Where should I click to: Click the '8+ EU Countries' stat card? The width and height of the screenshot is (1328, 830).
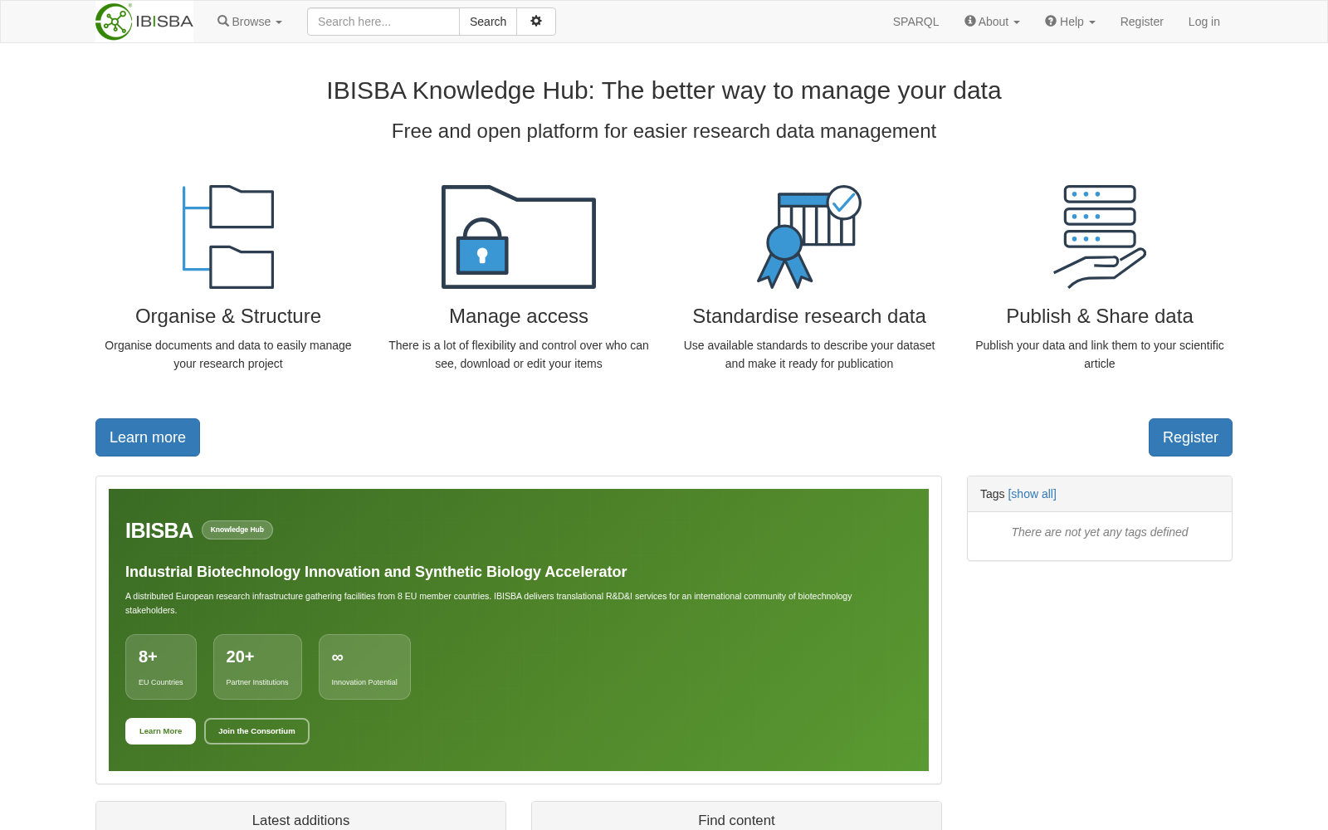161,666
